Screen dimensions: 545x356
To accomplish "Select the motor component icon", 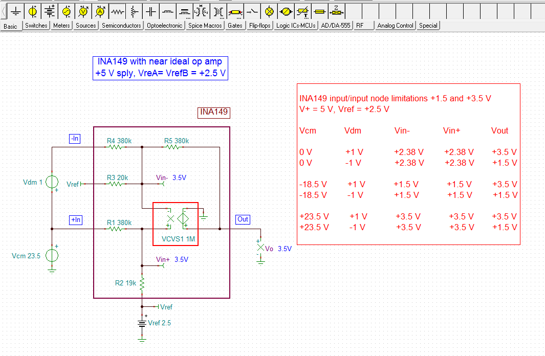I will [x=286, y=11].
